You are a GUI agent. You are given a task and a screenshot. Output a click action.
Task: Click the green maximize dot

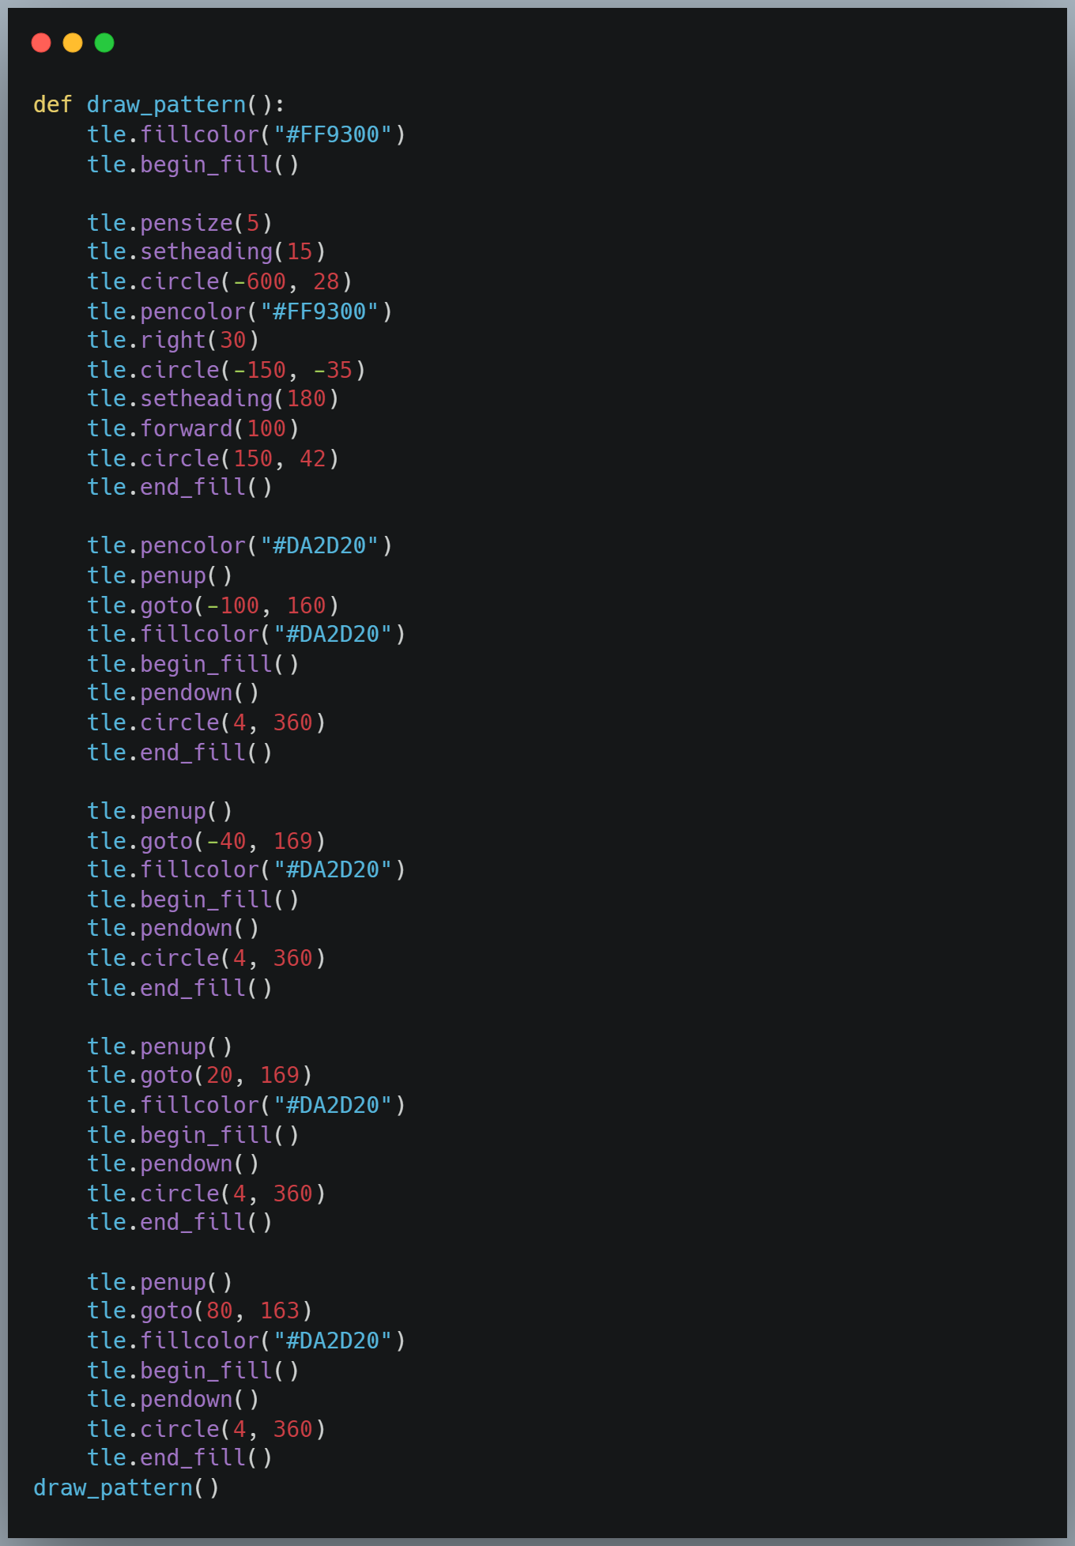[x=104, y=43]
